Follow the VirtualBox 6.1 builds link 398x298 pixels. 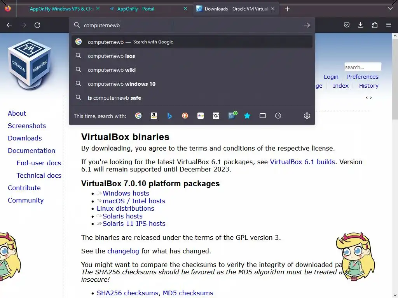coord(302,162)
